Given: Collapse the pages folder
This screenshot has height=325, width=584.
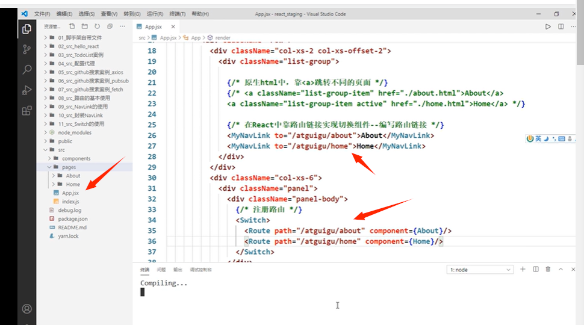Looking at the screenshot, I should [x=85, y=167].
